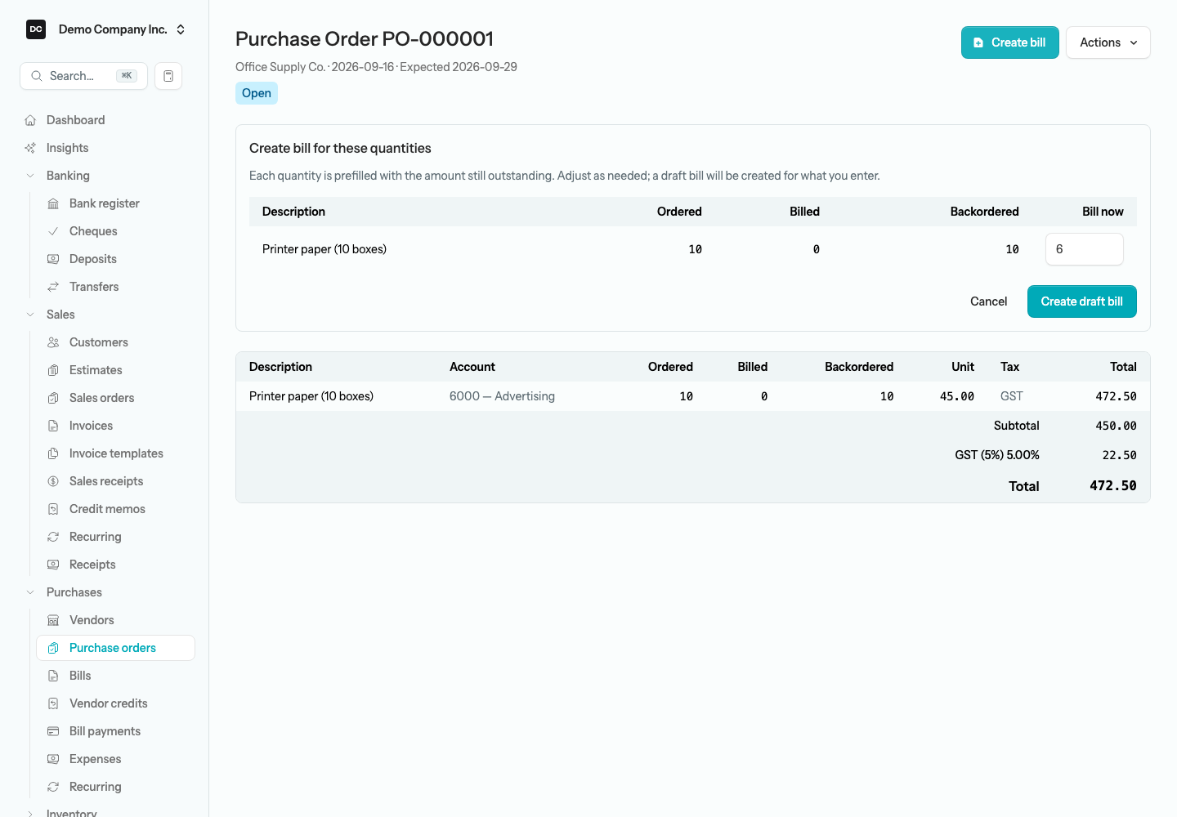1177x817 pixels.
Task: Navigate to Invoice templates
Action: 115,453
